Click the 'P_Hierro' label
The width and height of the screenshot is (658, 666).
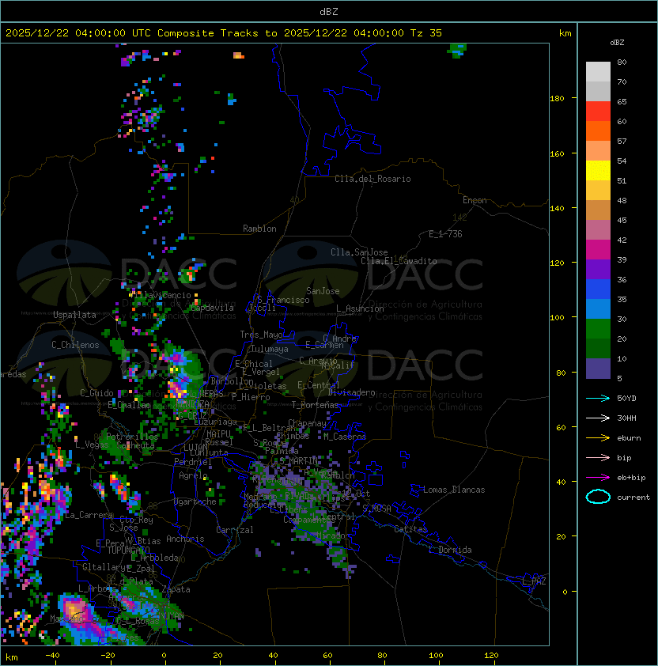pyautogui.click(x=251, y=397)
